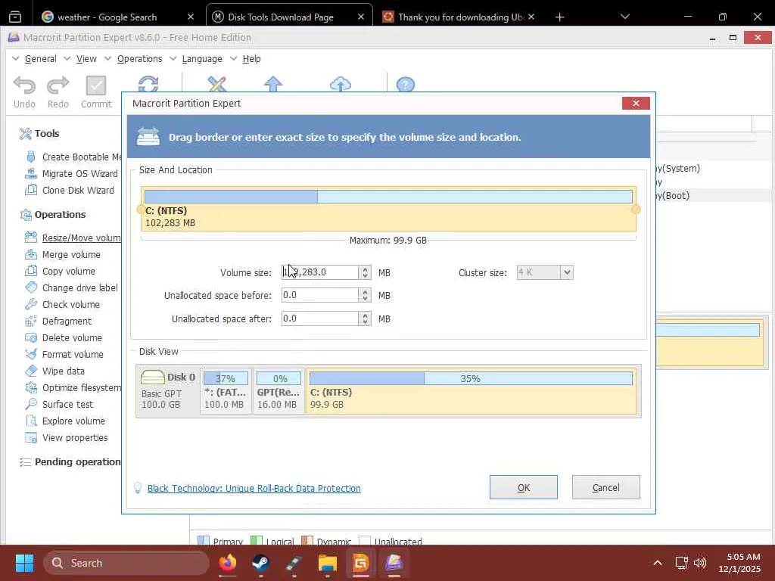
Task: Select C: (NTFS) 99.9 GB in Disk View
Action: (471, 391)
